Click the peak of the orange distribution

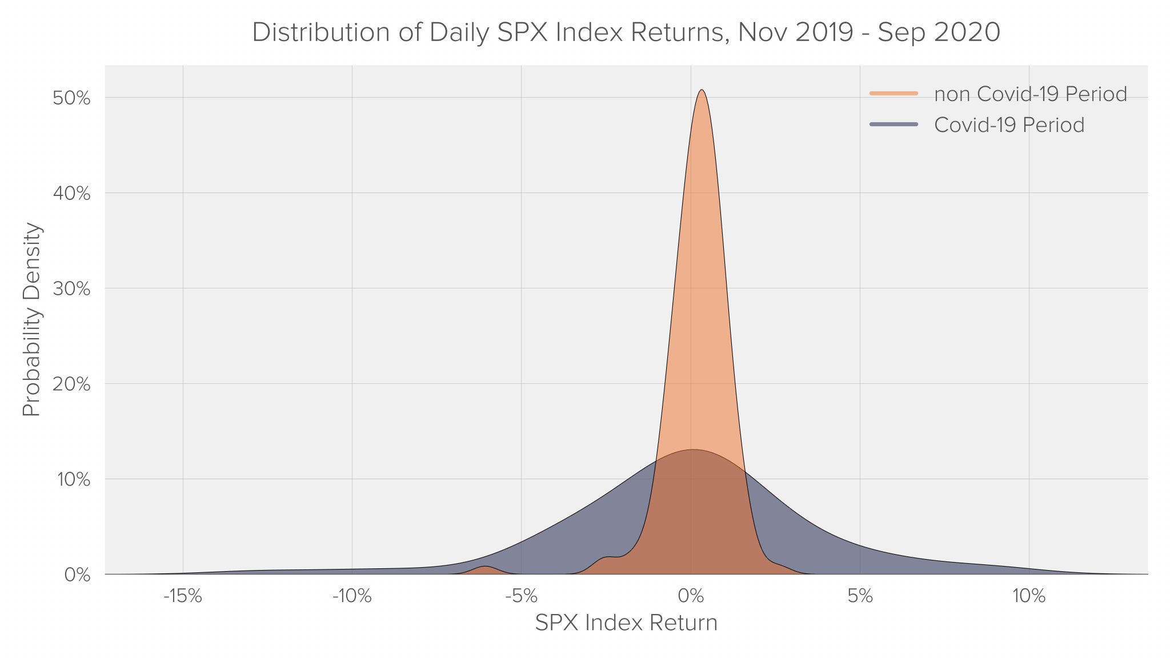point(702,91)
